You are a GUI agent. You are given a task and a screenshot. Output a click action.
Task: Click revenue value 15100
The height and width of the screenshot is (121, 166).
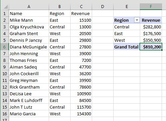coord(81,20)
